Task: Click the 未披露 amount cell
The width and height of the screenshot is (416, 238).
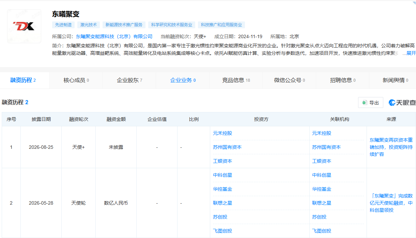Action: [116, 147]
